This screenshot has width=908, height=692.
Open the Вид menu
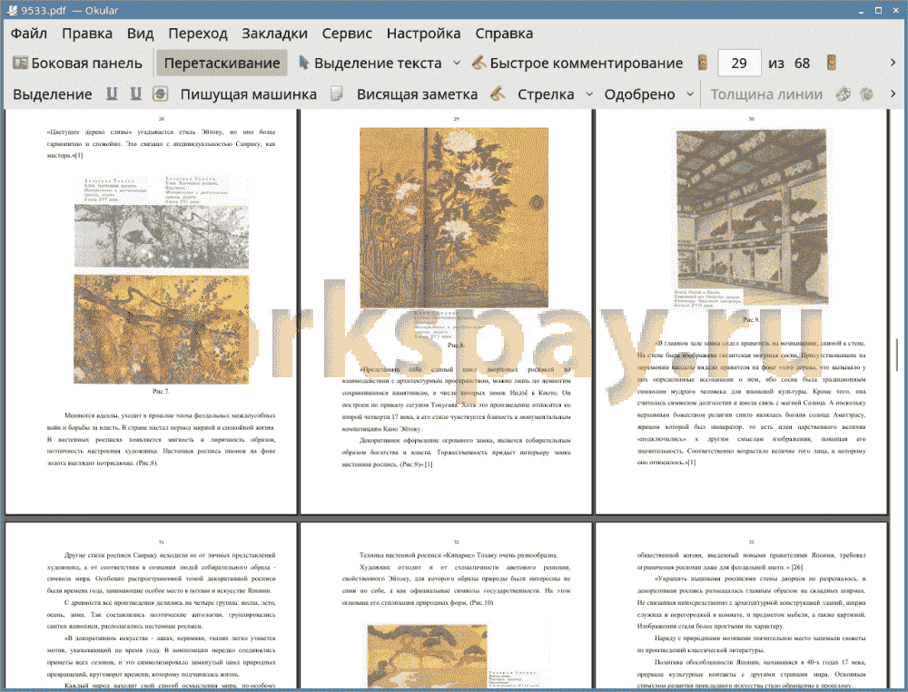[x=140, y=34]
